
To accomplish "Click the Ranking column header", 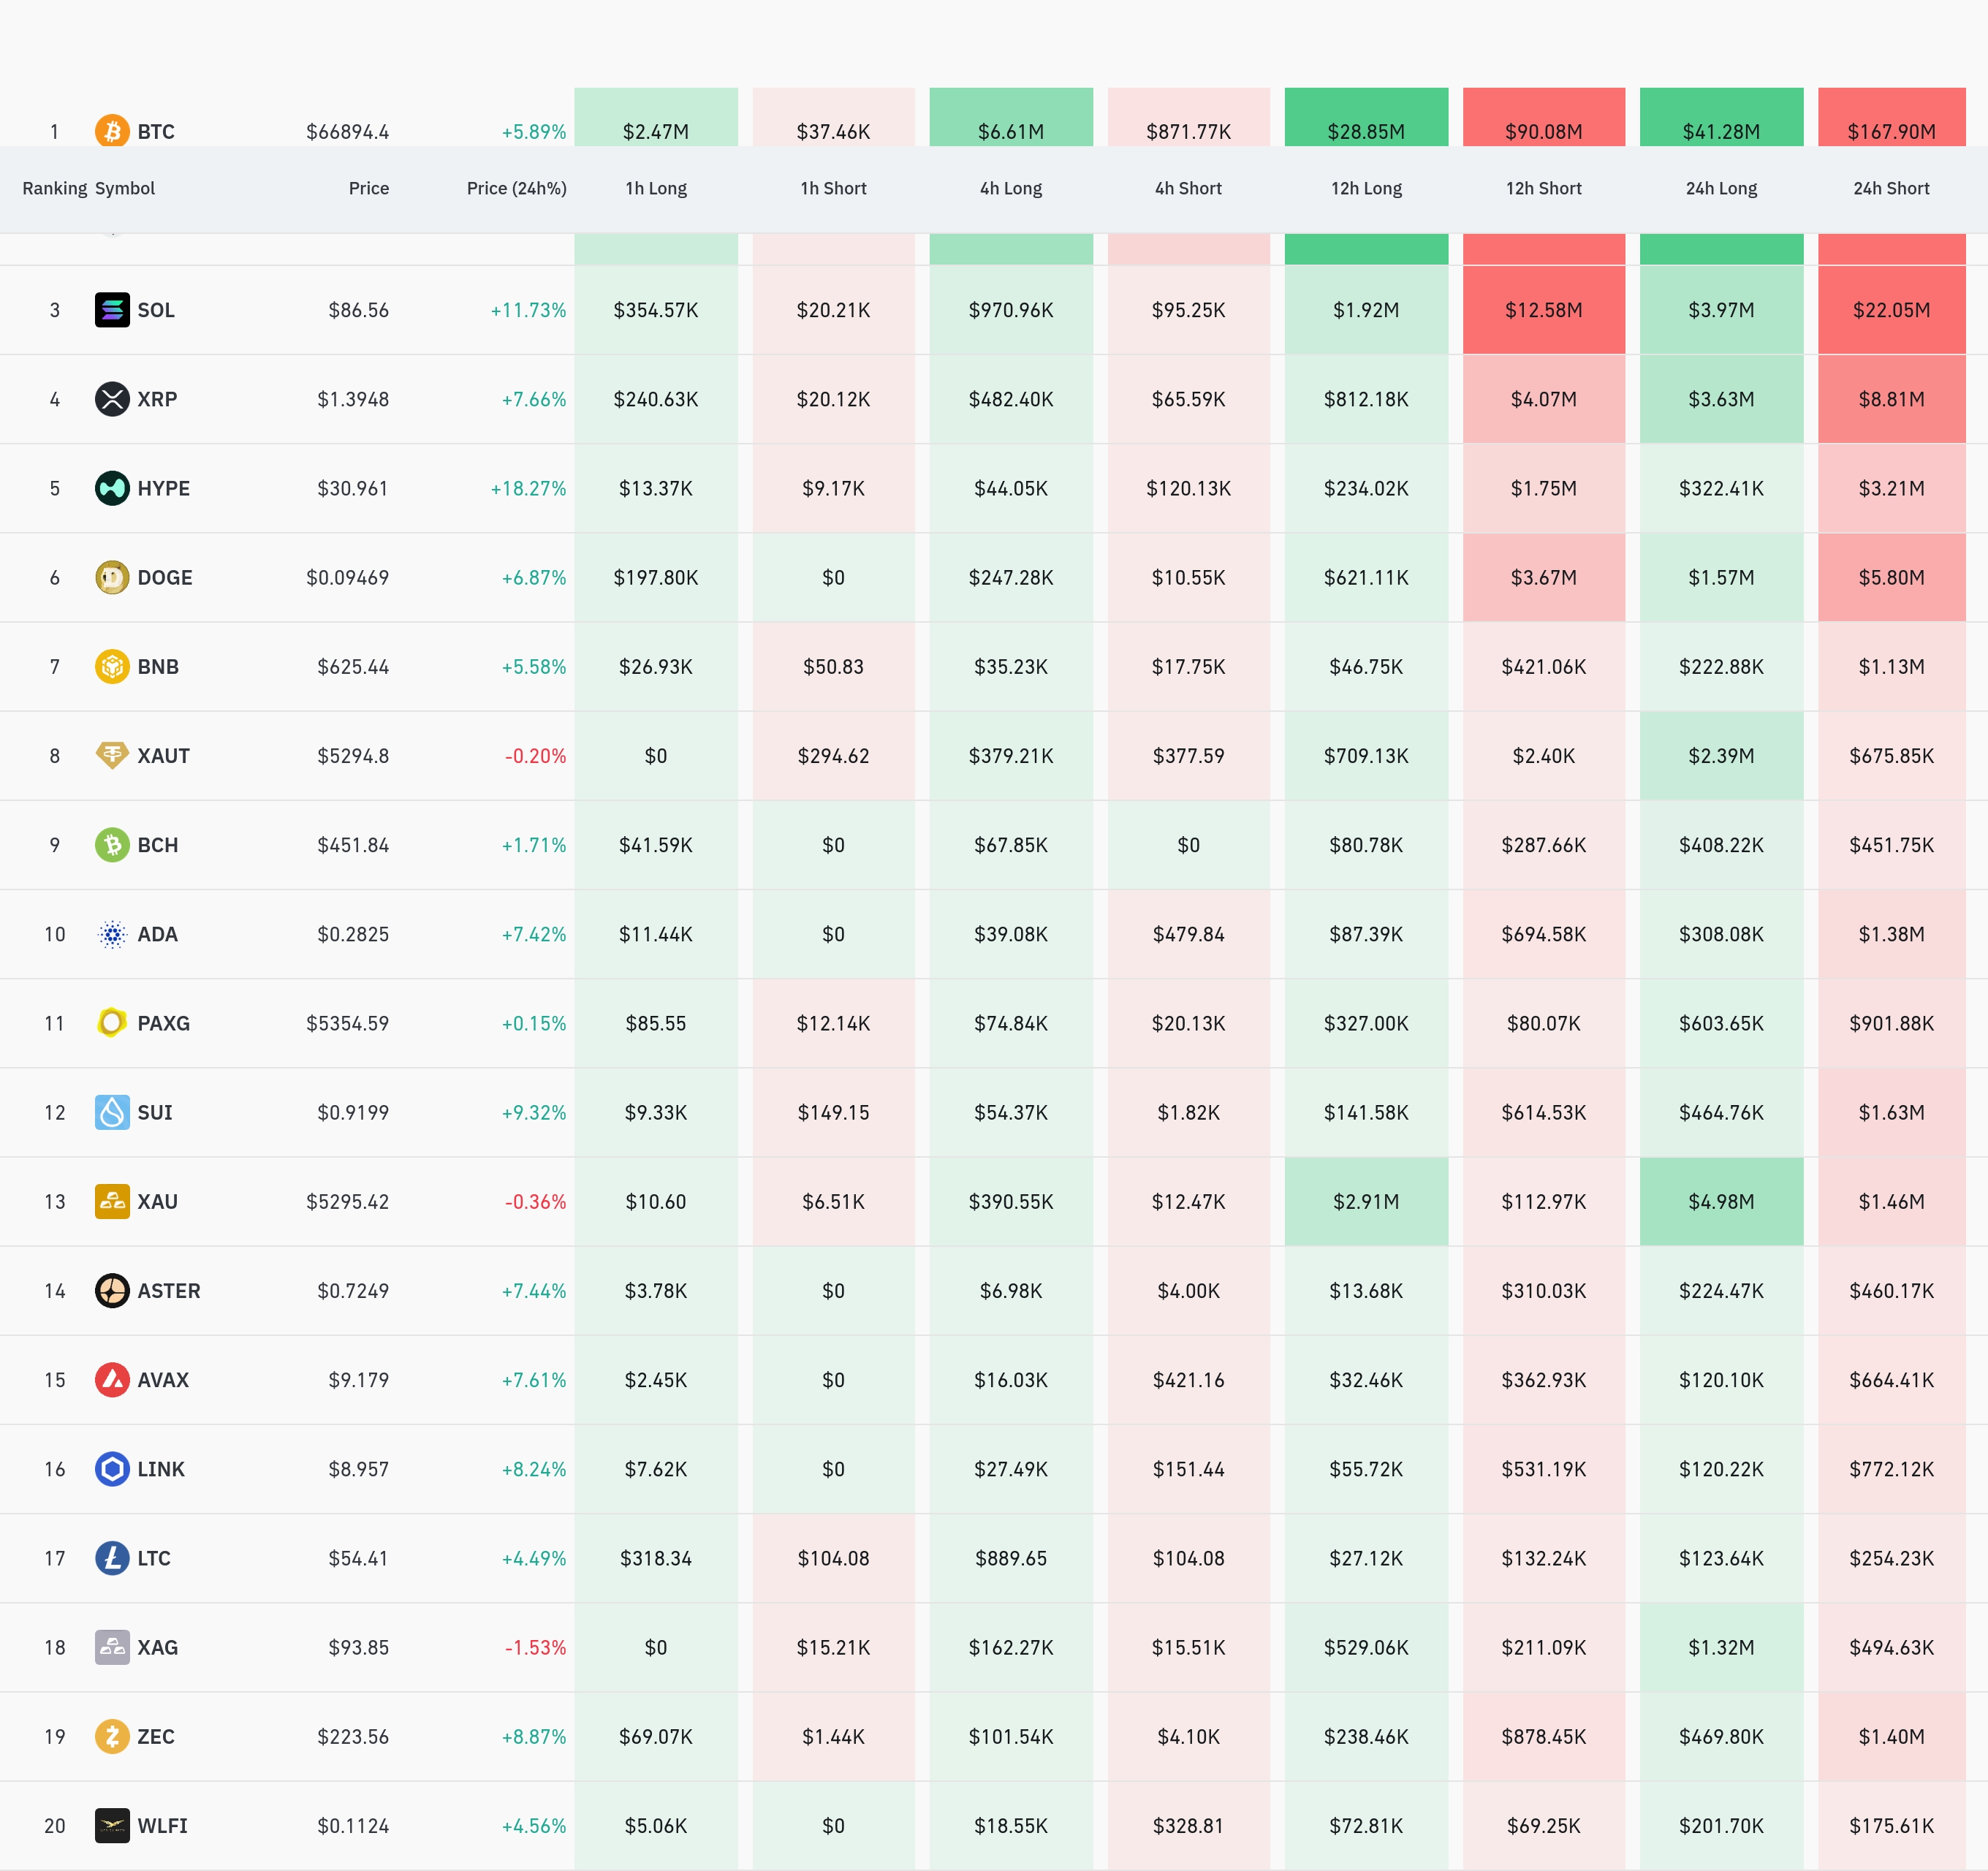I will [x=54, y=188].
